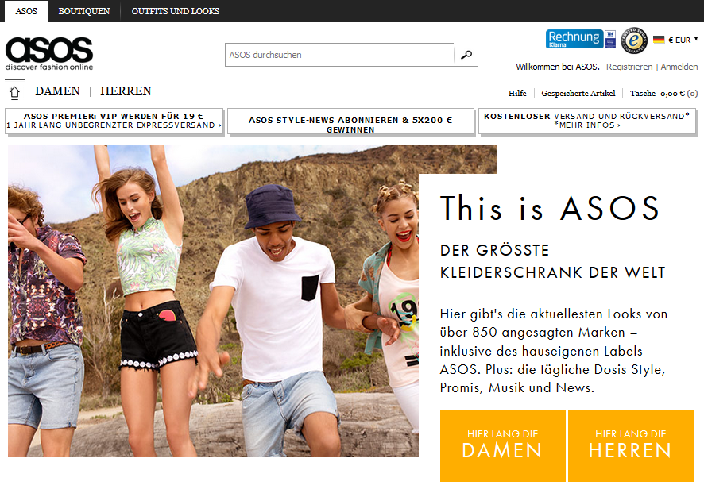704x493 pixels.
Task: Open the Klarna Rechnung badge
Action: click(x=574, y=39)
